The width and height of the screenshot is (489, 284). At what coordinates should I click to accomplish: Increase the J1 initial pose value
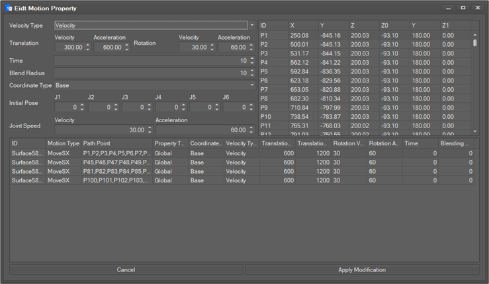[x=83, y=104]
